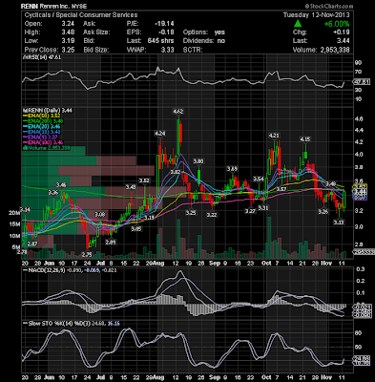Open the StockCharts.com watermark link
The height and width of the screenshot is (382, 375).
tap(329, 6)
